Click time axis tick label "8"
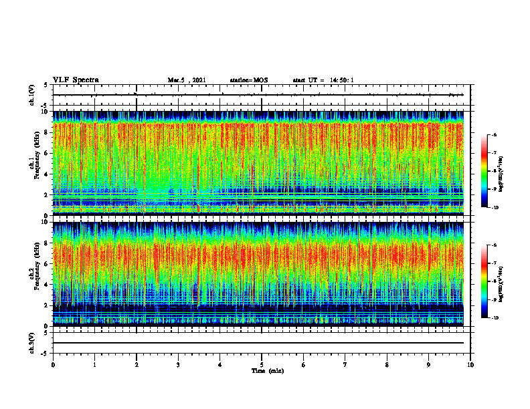Screen dimensions: 530x409 click(x=387, y=365)
